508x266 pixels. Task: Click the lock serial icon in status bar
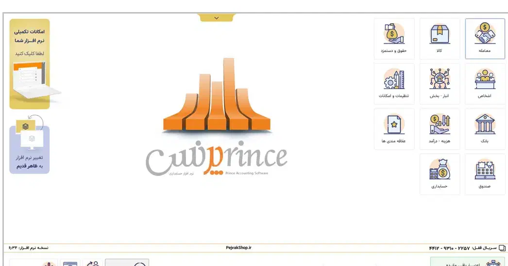point(502,248)
